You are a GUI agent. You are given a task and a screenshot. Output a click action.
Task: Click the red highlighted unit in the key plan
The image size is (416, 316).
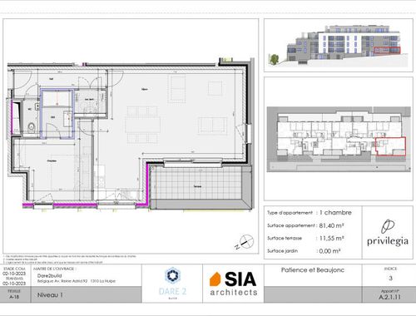tap(390, 146)
